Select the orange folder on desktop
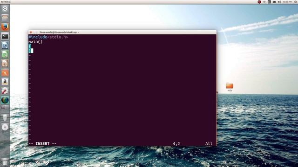Viewport: 298px width, 167px height. point(230,86)
